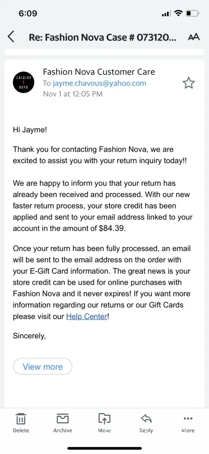Tap the Nov 1 at 12:05 PM timestamp

tap(73, 94)
